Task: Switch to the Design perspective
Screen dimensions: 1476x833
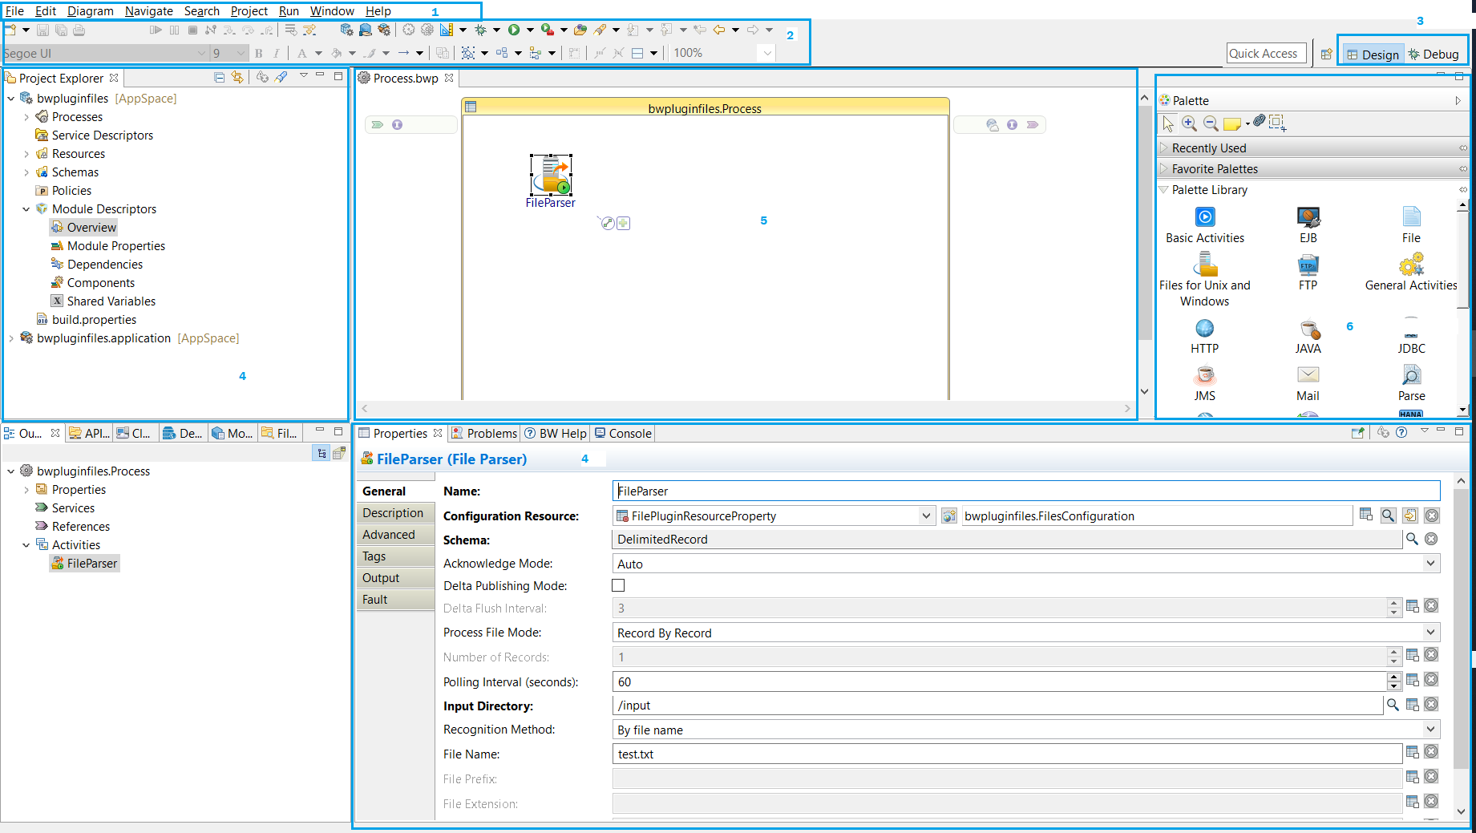Action: click(x=1373, y=55)
